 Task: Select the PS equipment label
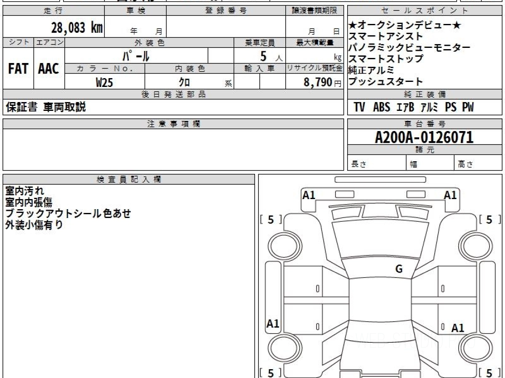[451, 108]
